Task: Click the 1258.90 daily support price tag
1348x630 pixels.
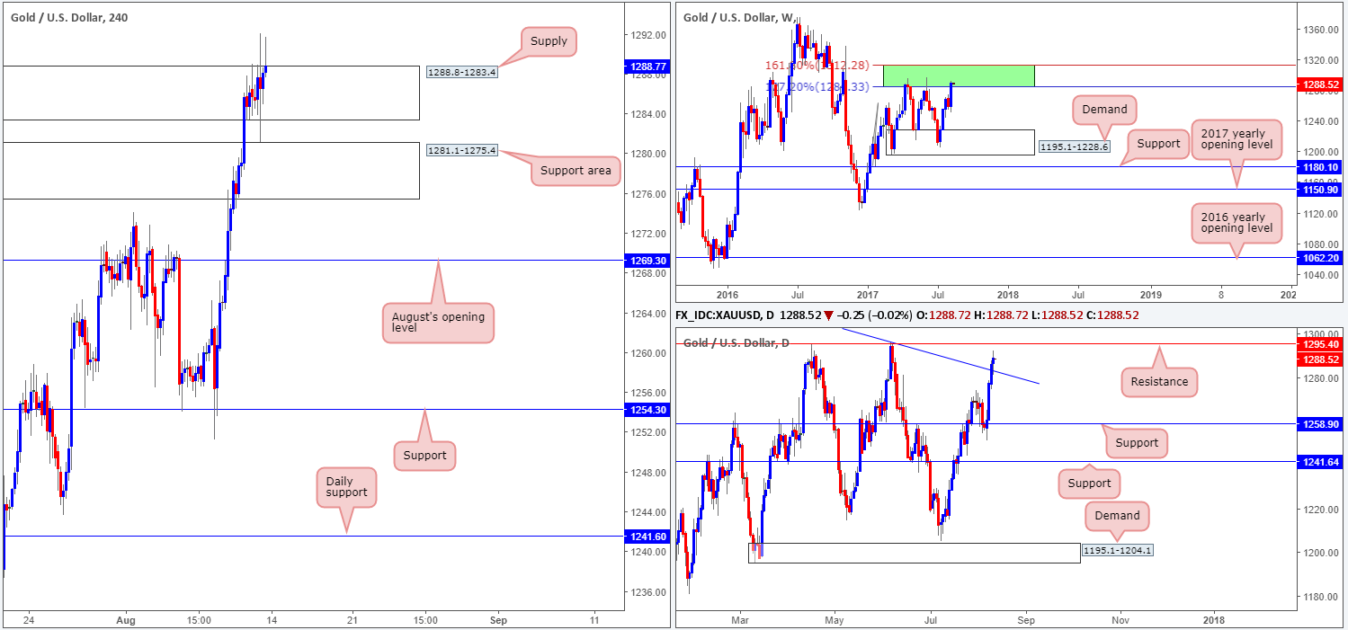Action: tap(1322, 423)
